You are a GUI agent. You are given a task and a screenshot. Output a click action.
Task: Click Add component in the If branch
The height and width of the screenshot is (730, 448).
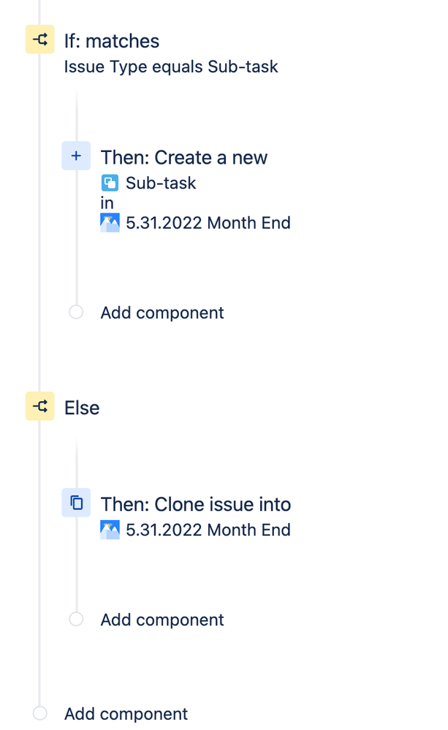pos(162,313)
